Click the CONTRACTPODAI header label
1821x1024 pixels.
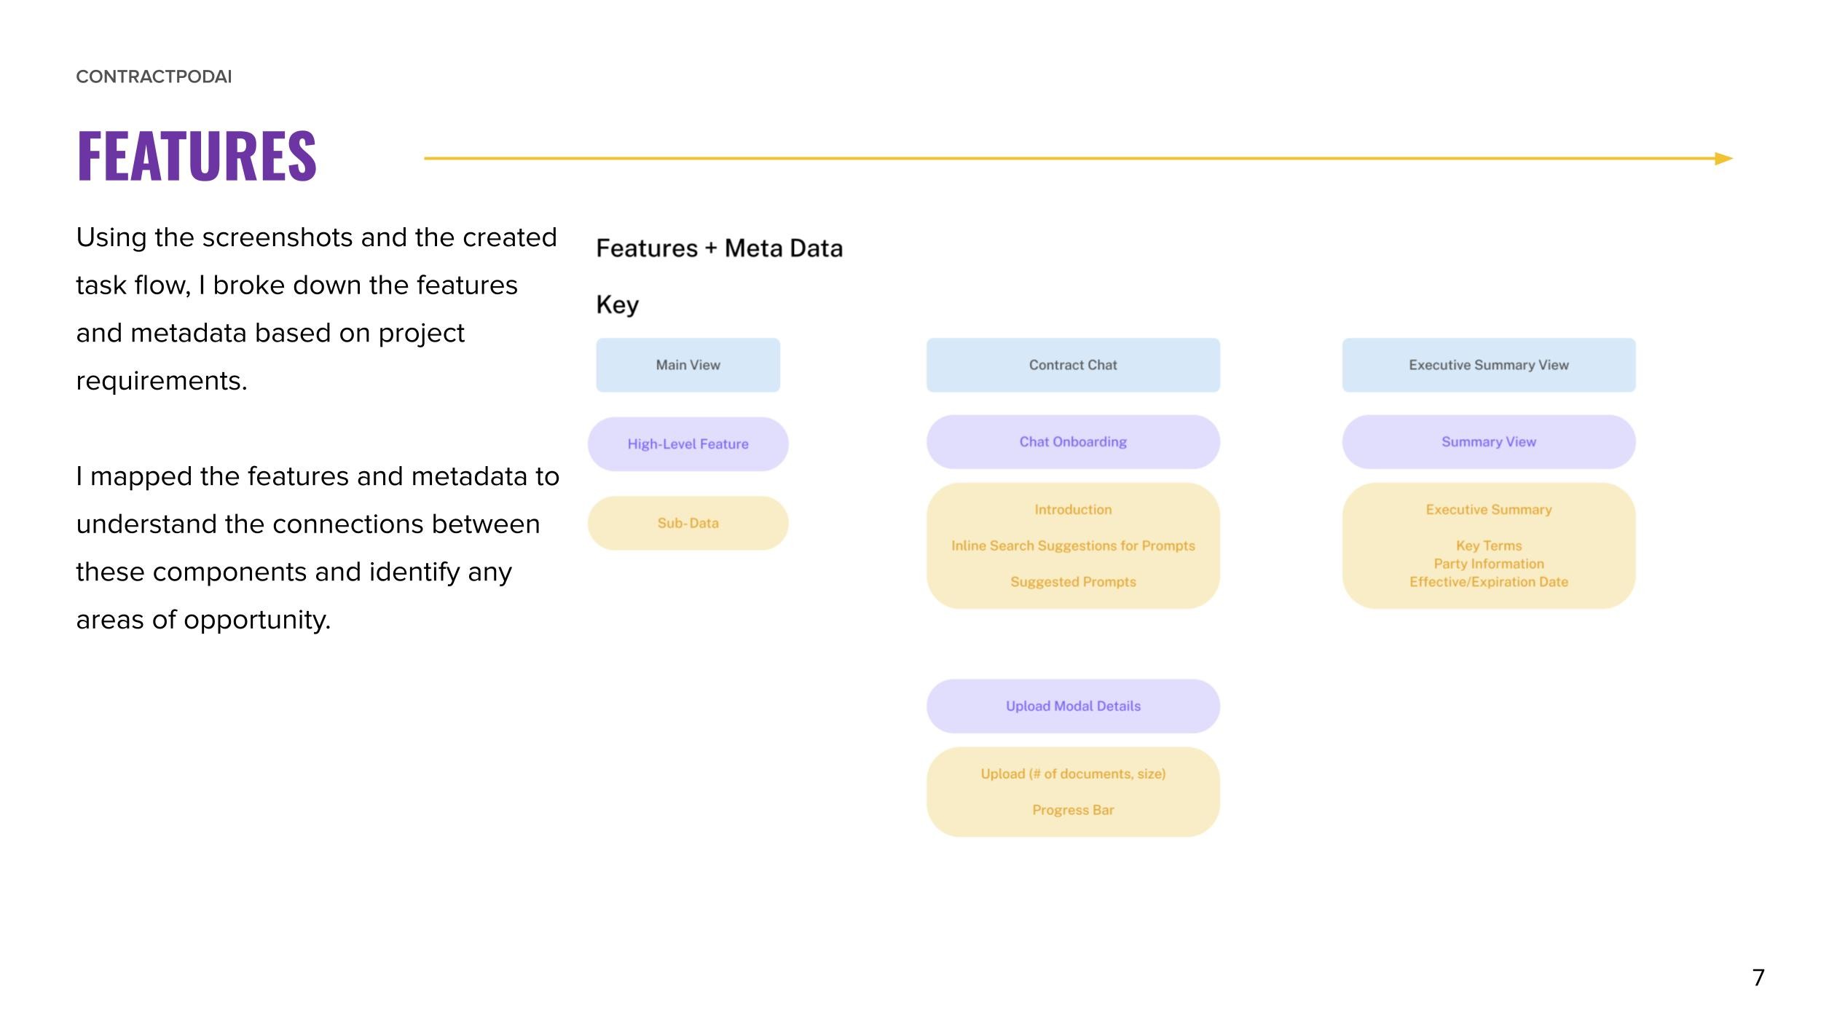(154, 76)
